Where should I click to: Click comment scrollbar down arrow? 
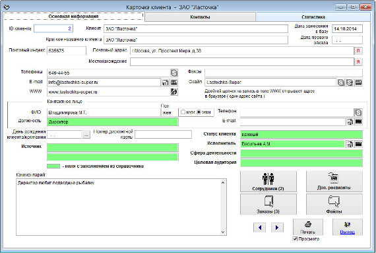coord(223,232)
